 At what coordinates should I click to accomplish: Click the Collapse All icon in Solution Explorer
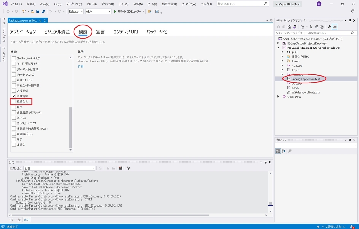point(316,27)
